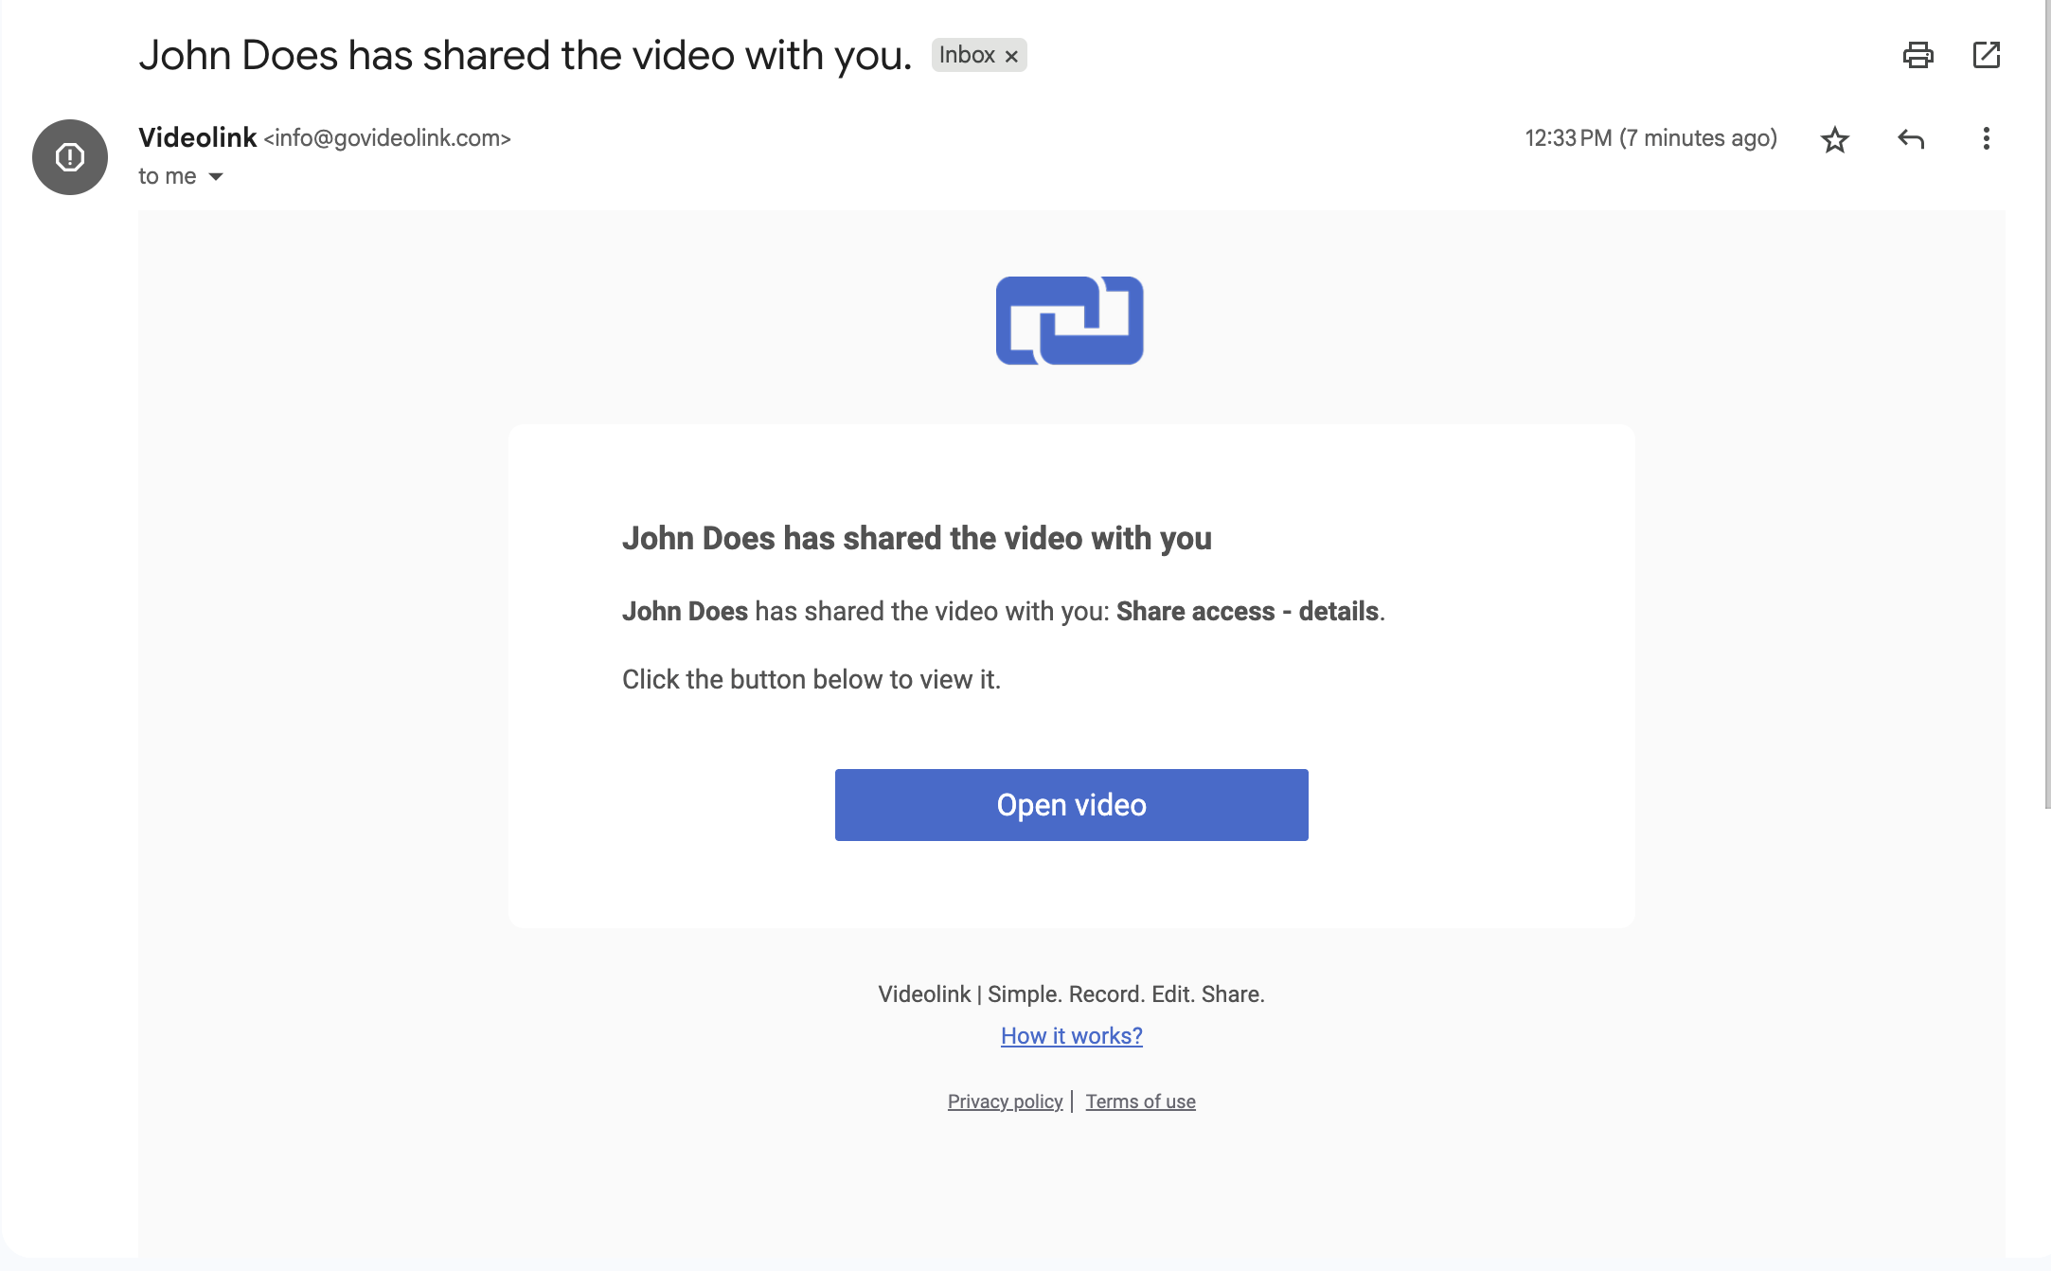
Task: Click the Videolink sender name
Action: [x=197, y=137]
